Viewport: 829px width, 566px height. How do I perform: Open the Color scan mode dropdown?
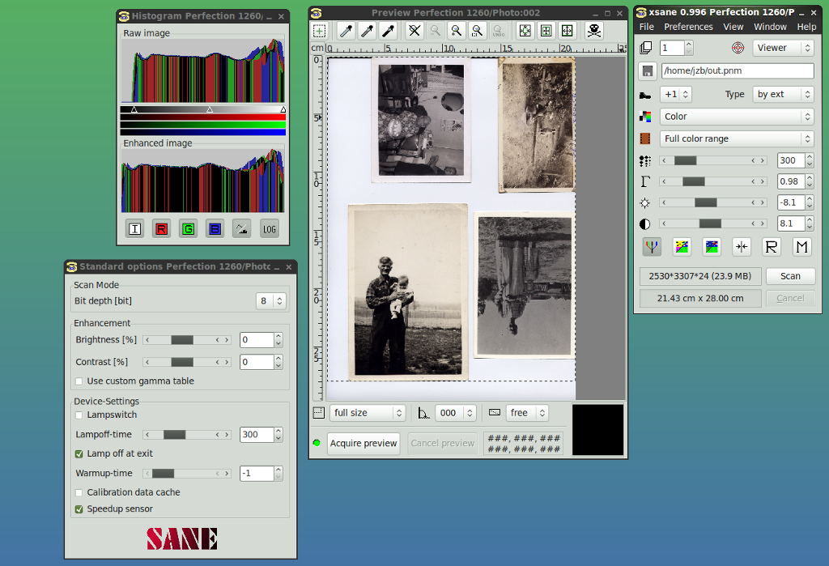coord(736,117)
